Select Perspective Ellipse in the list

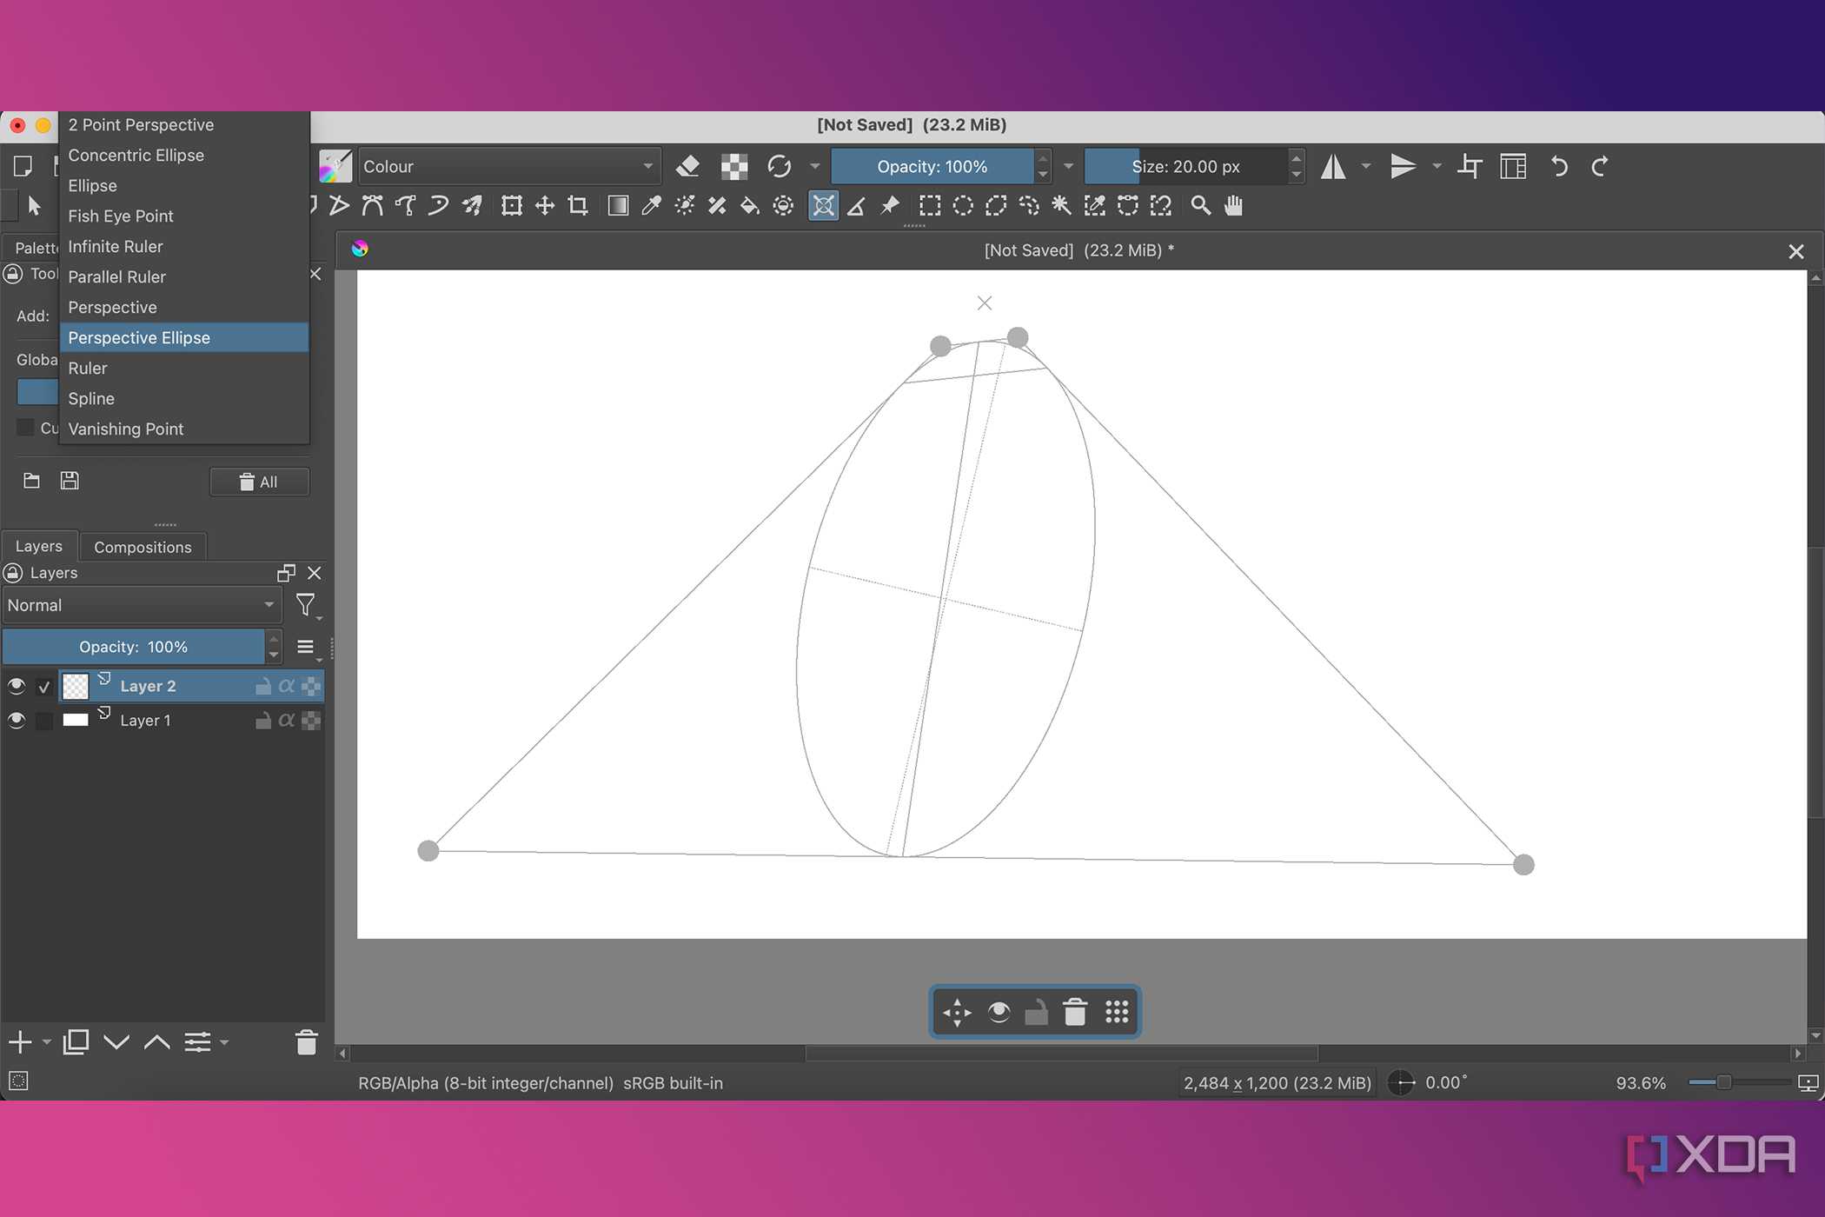coord(184,337)
